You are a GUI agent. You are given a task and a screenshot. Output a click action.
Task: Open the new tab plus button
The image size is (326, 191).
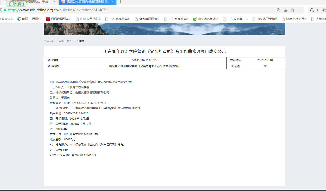pos(121,2)
